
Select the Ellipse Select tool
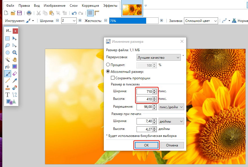point(7,53)
